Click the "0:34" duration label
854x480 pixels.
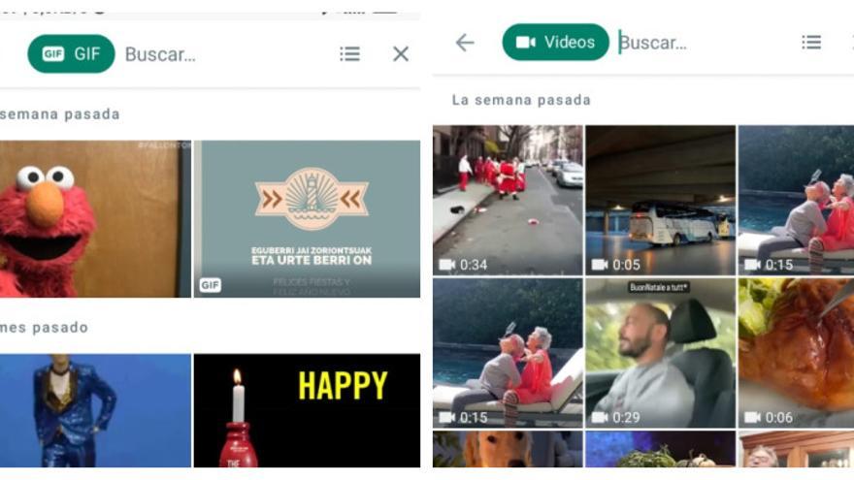point(474,265)
